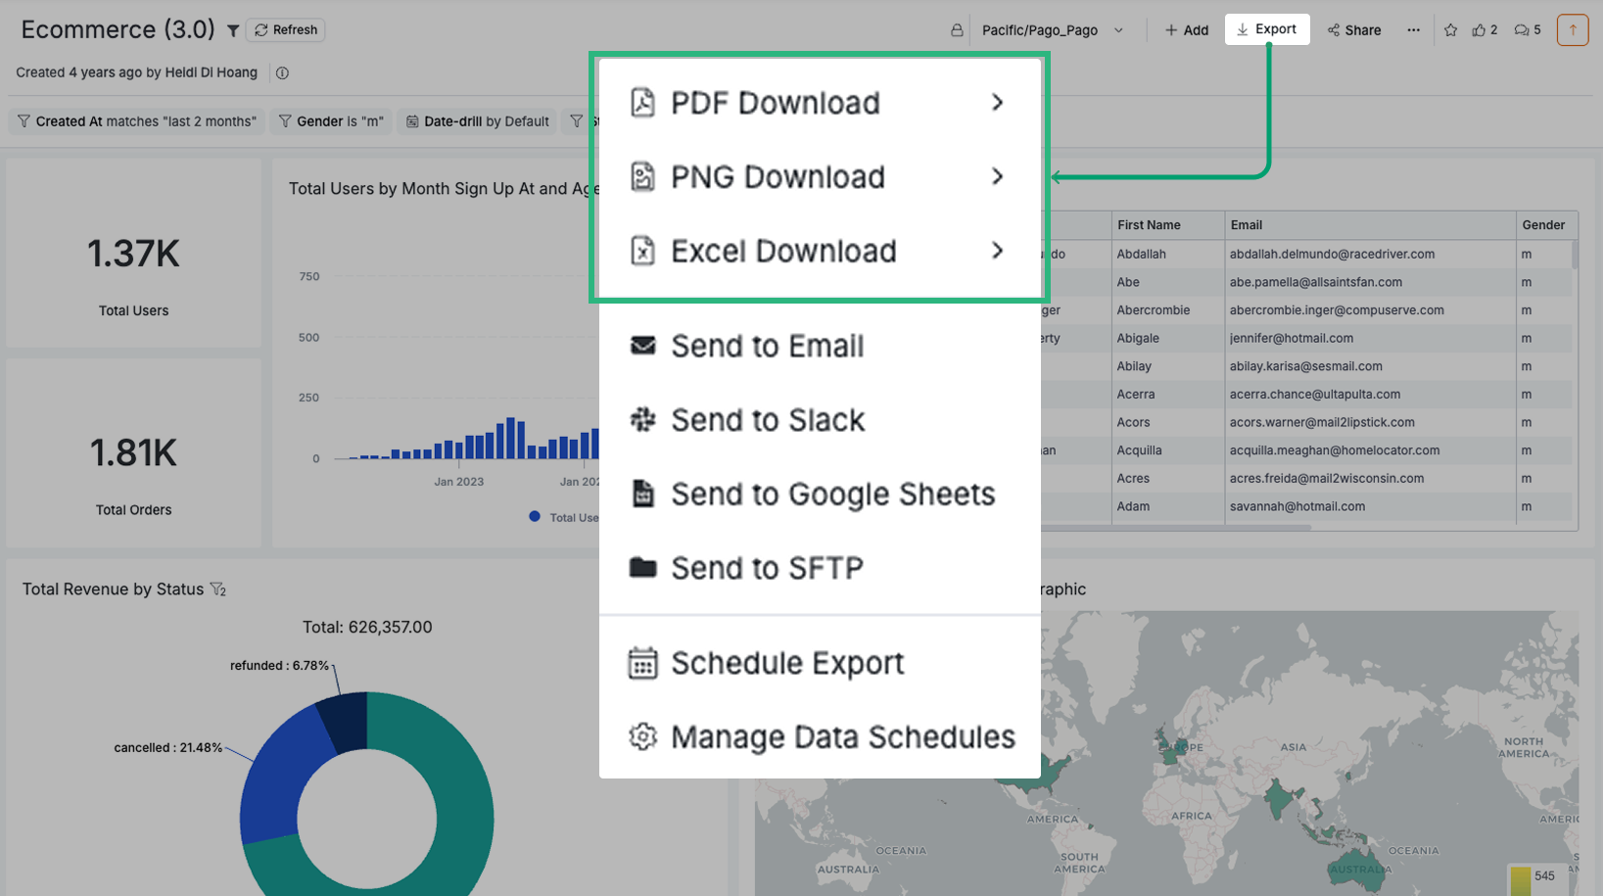Favorite the dashboard with the star icon
The image size is (1603, 896).
click(1450, 29)
